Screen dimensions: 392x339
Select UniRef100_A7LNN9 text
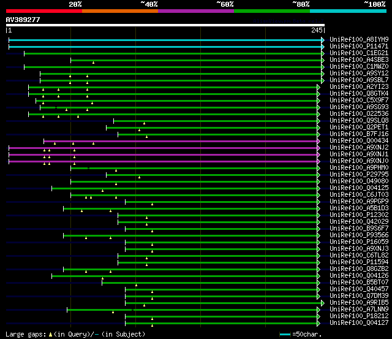pyautogui.click(x=359, y=310)
